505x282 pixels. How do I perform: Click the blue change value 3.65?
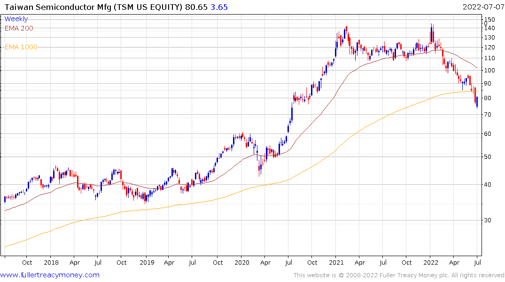(x=219, y=7)
